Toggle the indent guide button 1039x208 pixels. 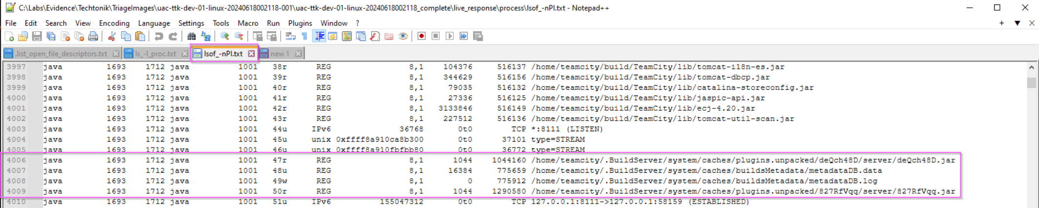[x=319, y=37]
